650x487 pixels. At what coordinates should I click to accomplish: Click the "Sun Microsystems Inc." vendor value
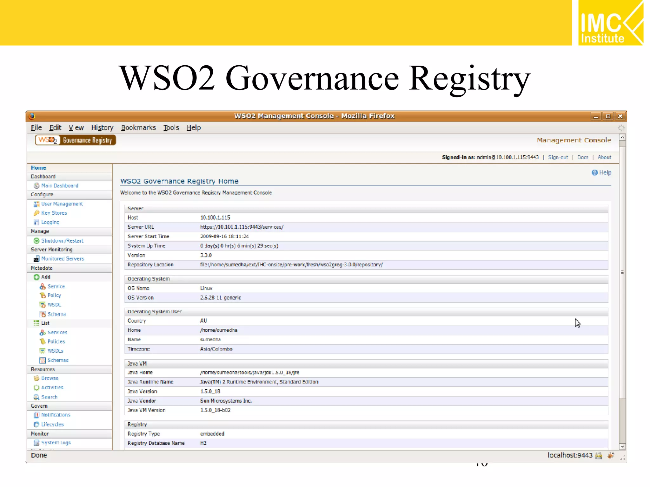[x=226, y=401]
